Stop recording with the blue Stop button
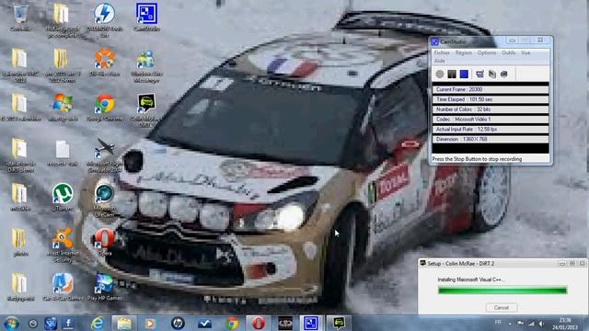This screenshot has height=331, width=589. (464, 74)
